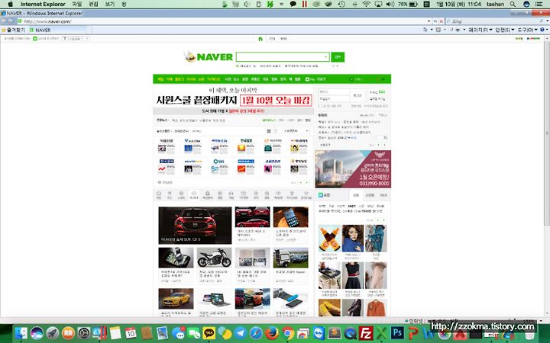Launch Photoshop from the Dock
Image resolution: width=550 pixels, height=343 pixels.
point(397,333)
